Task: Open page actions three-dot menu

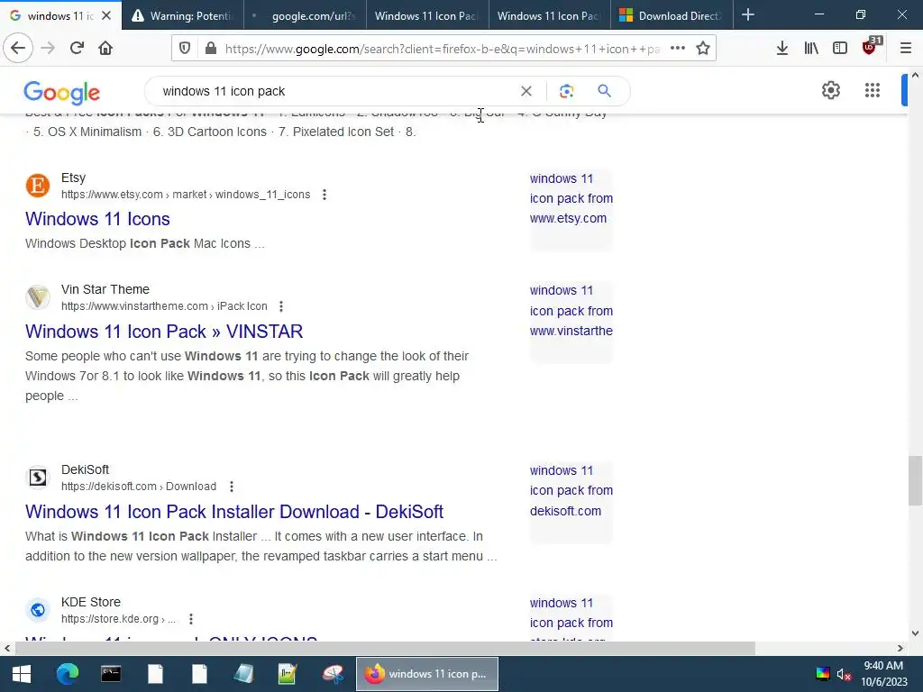Action: [x=678, y=49]
